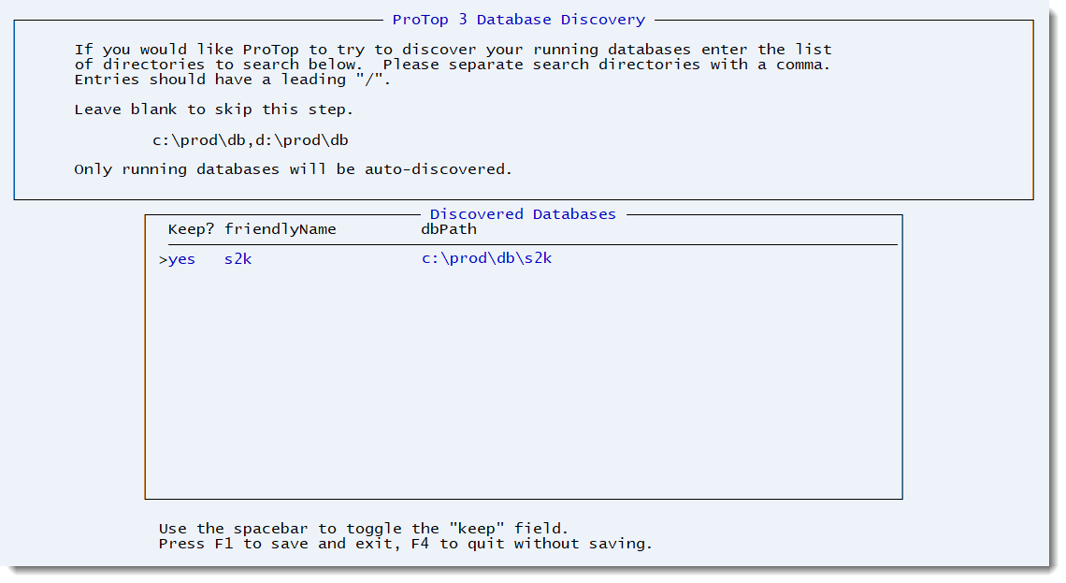Viewport: 1066px width, 583px height.
Task: Click "Leave blank to skip this step" text
Action: pos(214,109)
